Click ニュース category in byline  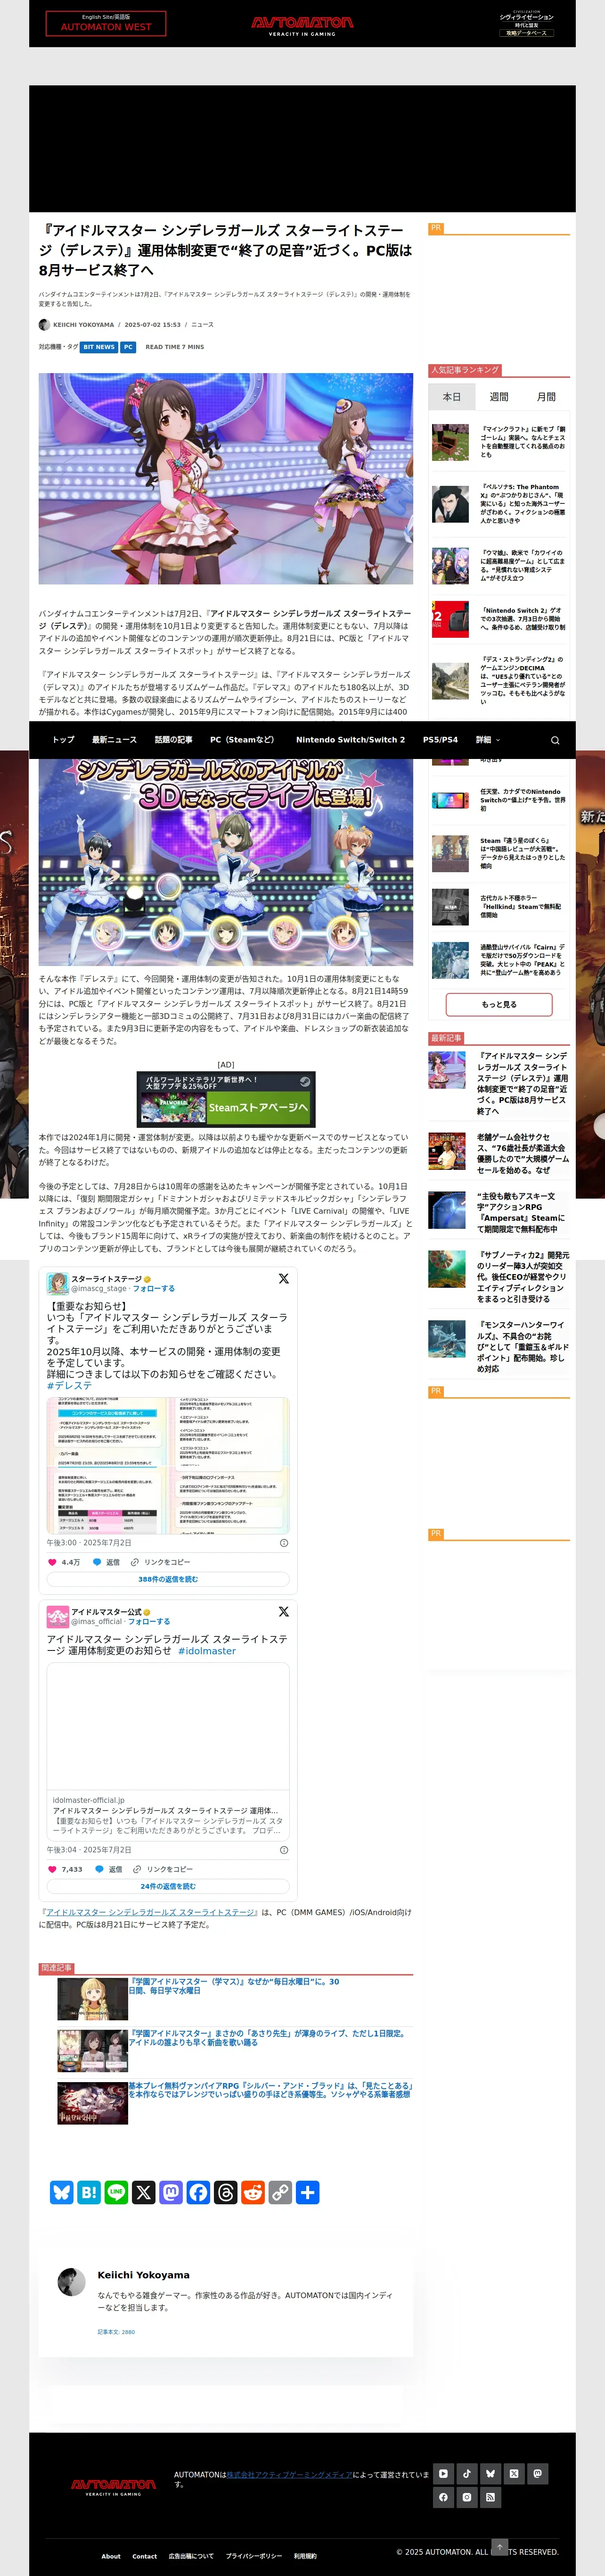tap(203, 325)
